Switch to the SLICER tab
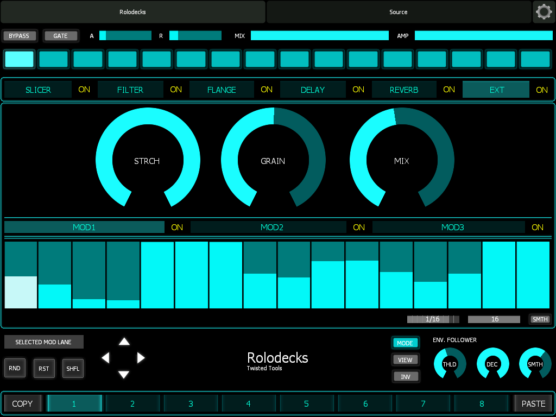Viewport: 556px width, 417px height. pyautogui.click(x=38, y=90)
